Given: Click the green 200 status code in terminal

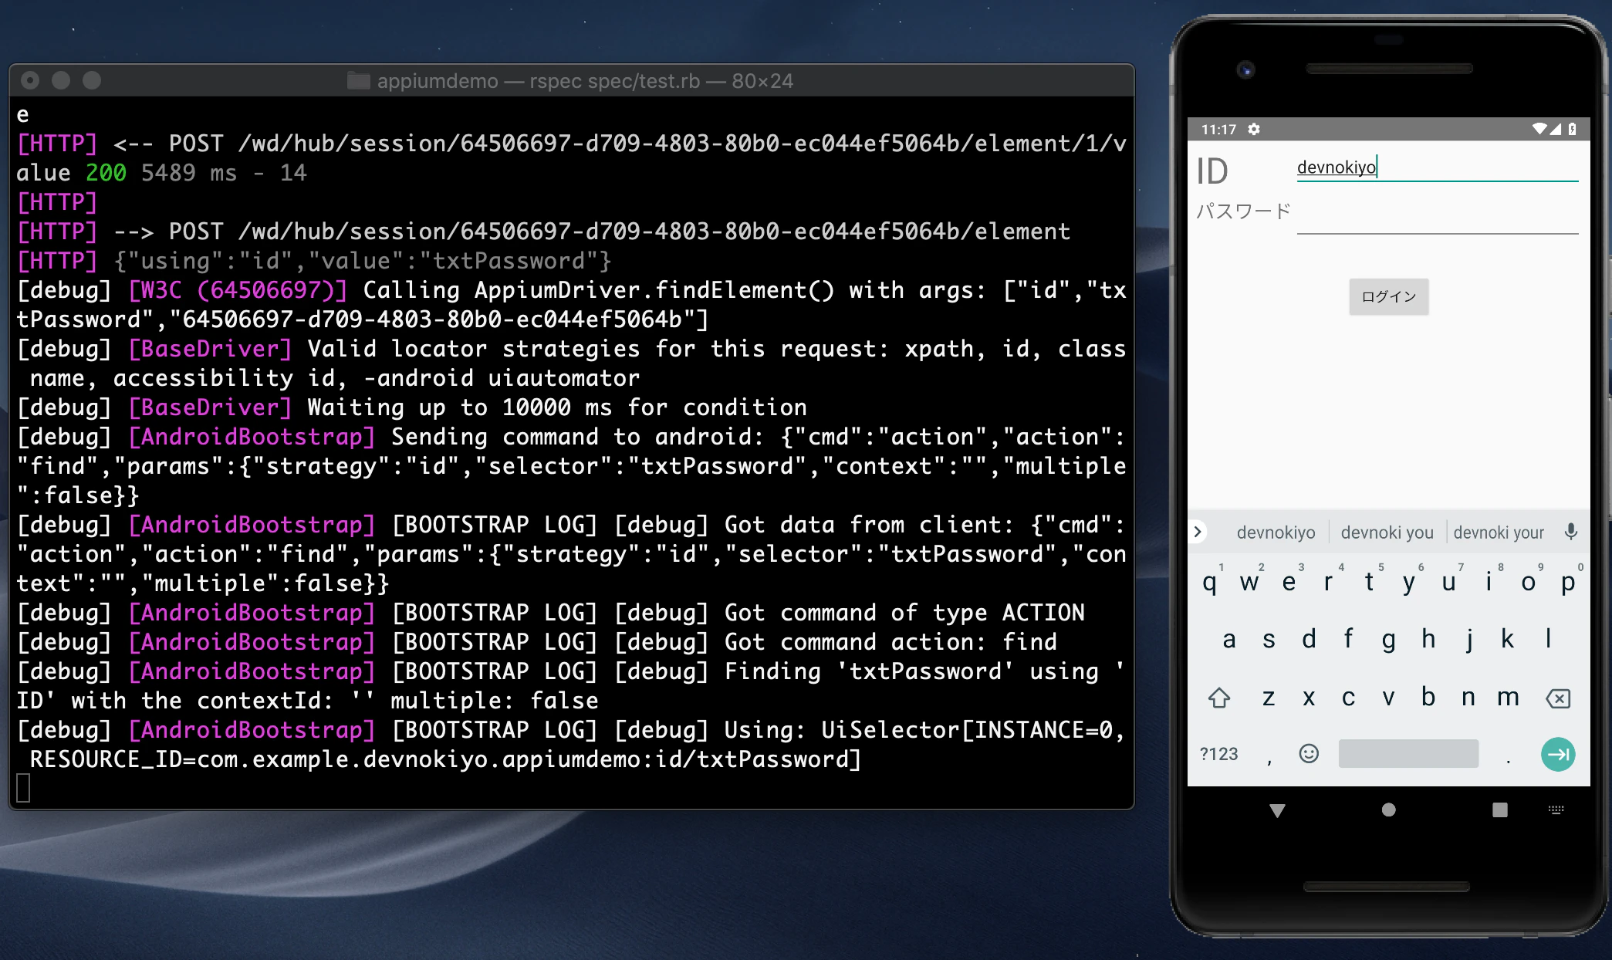Looking at the screenshot, I should (x=106, y=173).
